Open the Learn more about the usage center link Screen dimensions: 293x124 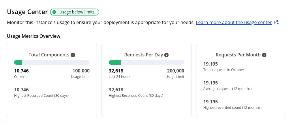coord(234,22)
